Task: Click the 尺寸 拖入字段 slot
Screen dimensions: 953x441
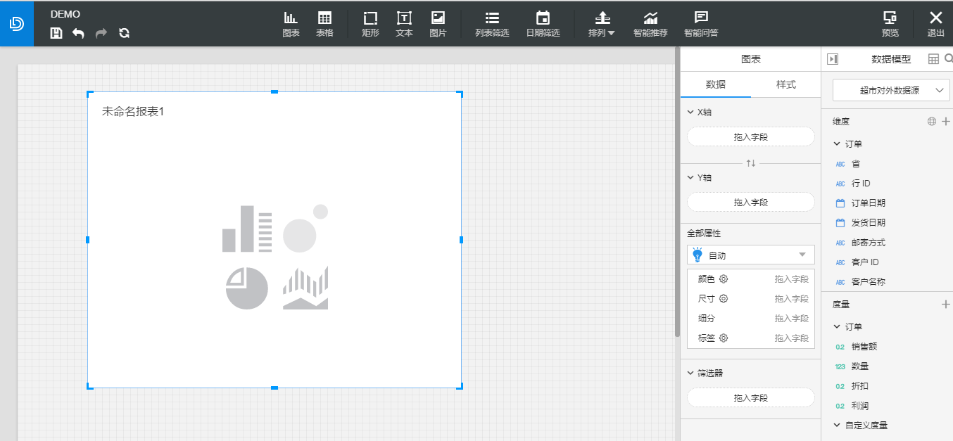Action: pyautogui.click(x=792, y=299)
